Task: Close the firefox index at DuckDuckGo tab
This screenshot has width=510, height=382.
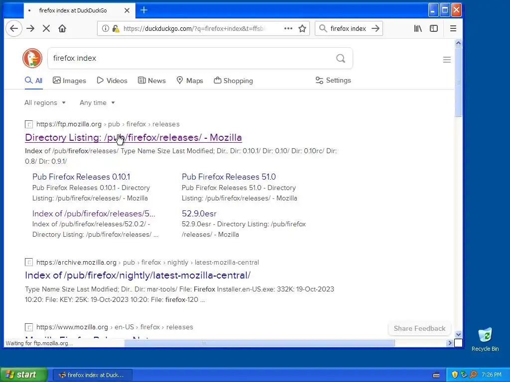Action: tap(127, 10)
